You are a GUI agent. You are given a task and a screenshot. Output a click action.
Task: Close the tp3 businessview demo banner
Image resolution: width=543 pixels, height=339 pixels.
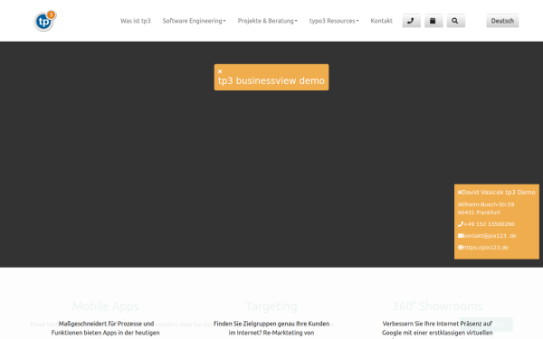[220, 71]
